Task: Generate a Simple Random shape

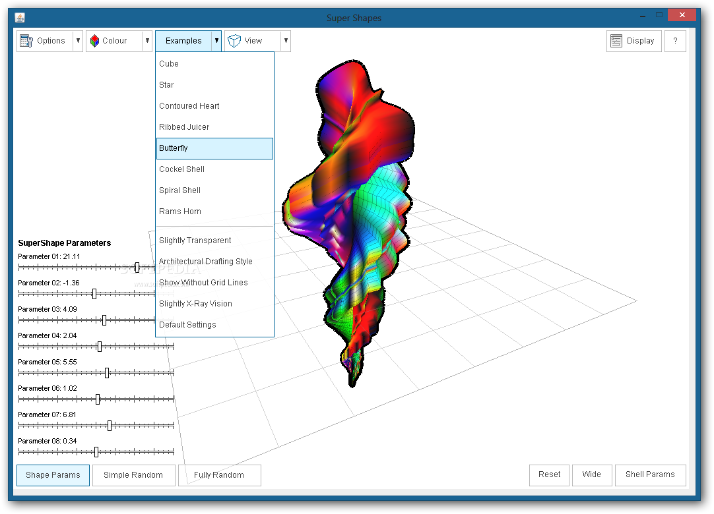Action: (x=133, y=475)
